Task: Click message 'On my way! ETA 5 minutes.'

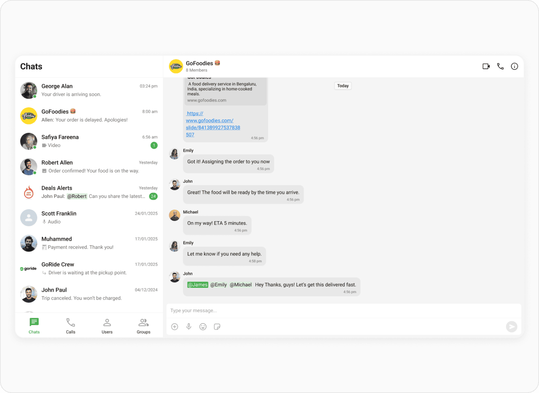Action: 217,226
